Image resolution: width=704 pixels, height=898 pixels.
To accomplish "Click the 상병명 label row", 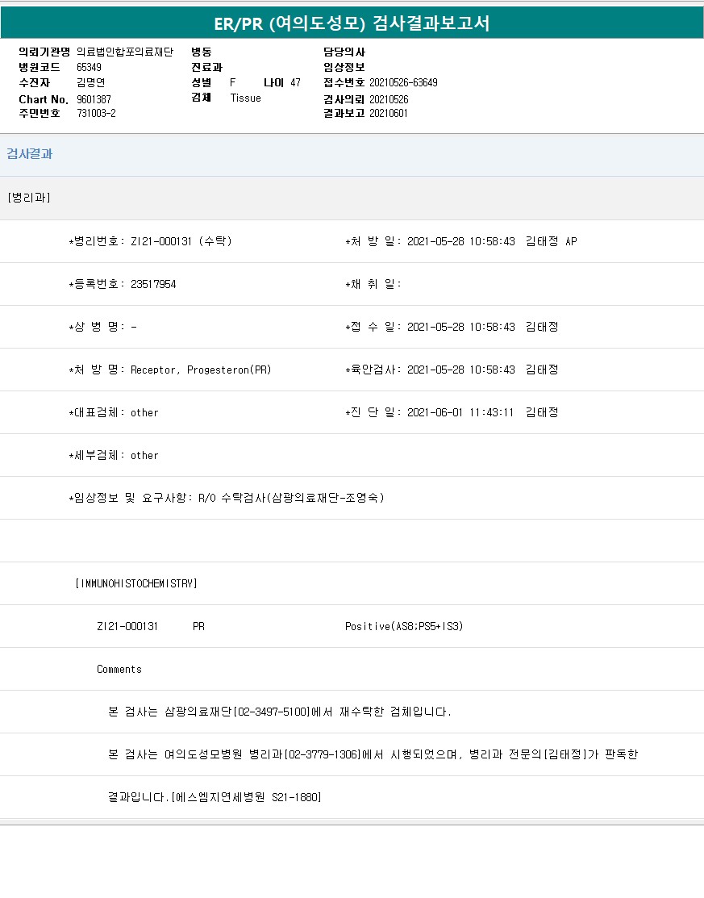I will (x=102, y=327).
